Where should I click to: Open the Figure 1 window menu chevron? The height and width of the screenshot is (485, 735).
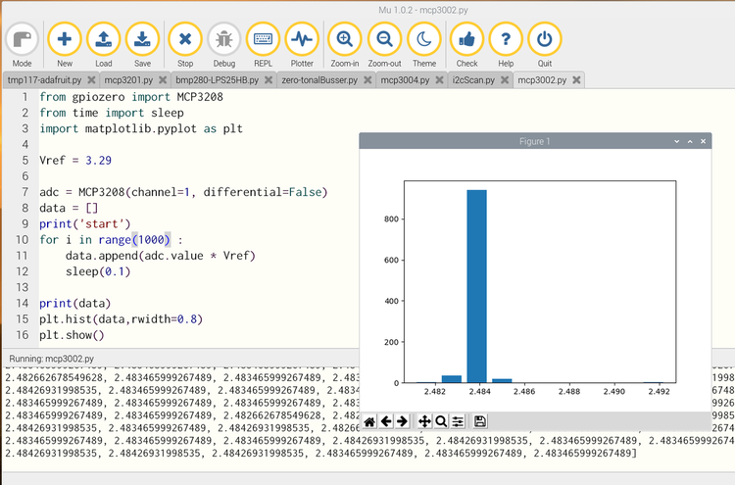pos(676,142)
